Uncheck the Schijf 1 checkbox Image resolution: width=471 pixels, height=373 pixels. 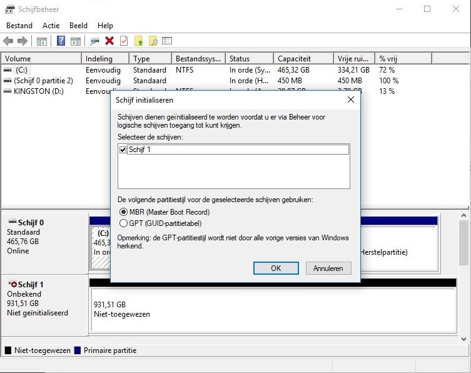pyautogui.click(x=123, y=150)
